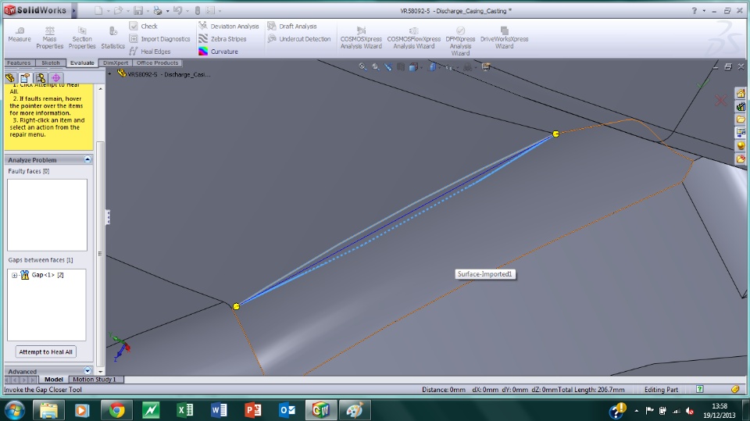Click Previous View in view toolbar
This screenshot has height=421, width=750.
click(388, 67)
